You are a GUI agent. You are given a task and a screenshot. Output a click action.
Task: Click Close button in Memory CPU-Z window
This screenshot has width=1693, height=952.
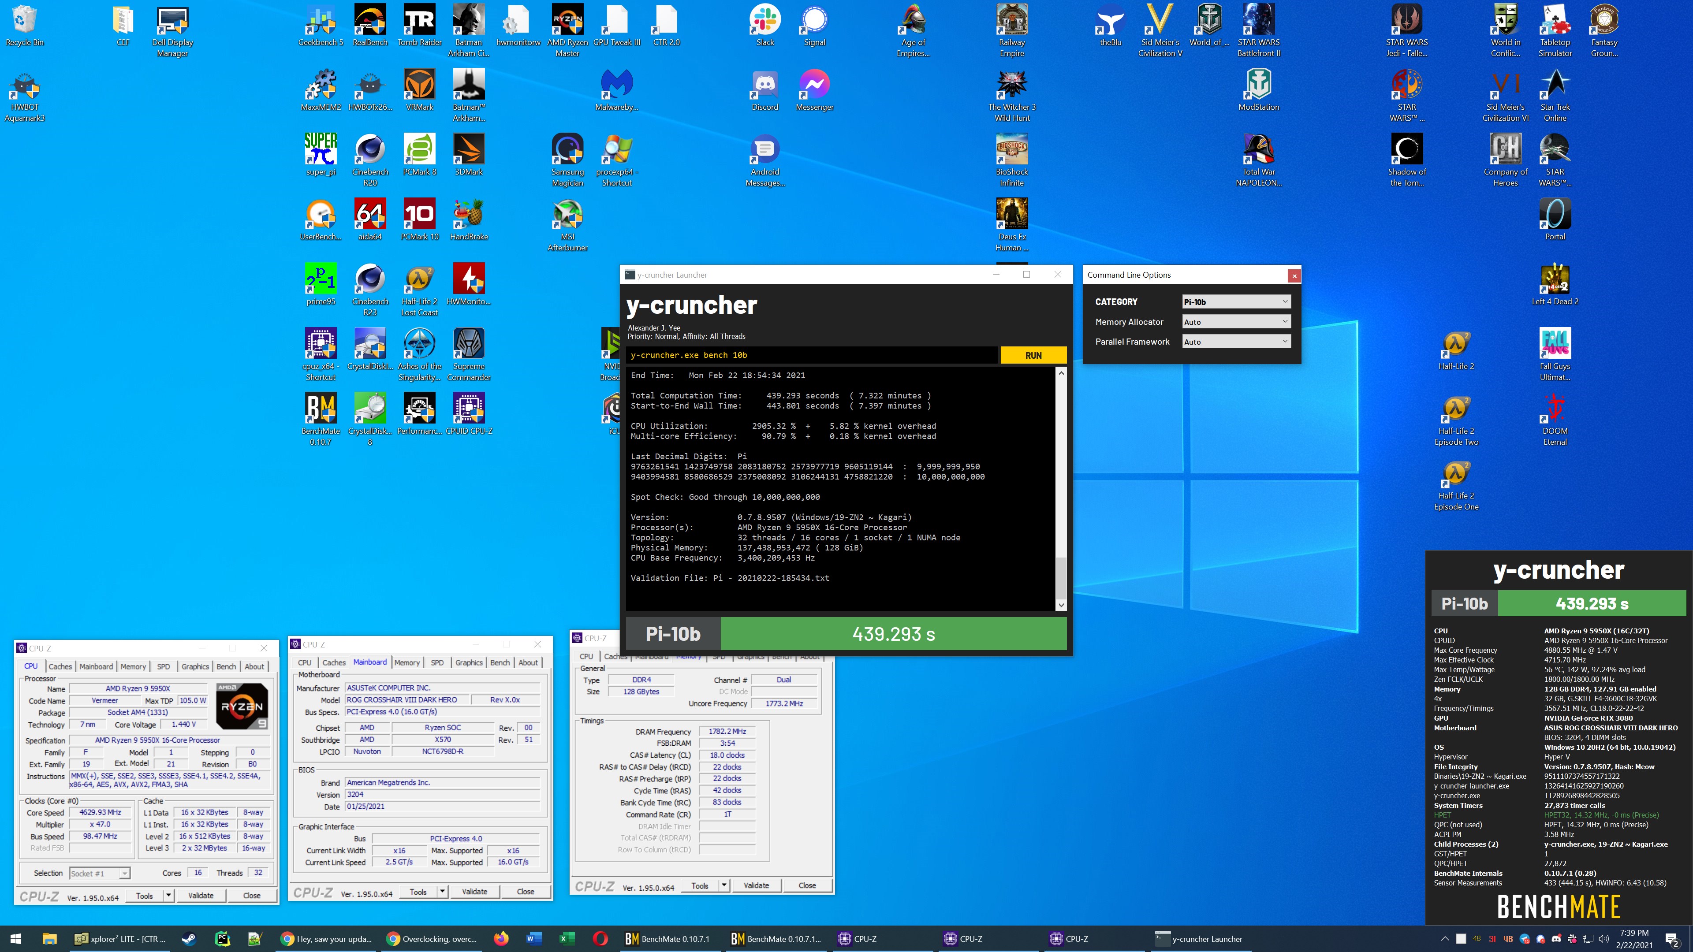[x=807, y=885]
